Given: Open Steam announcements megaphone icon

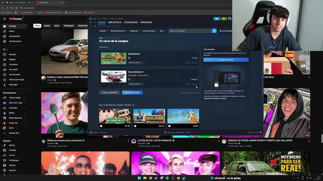Looking at the screenshot, I should [217, 19].
